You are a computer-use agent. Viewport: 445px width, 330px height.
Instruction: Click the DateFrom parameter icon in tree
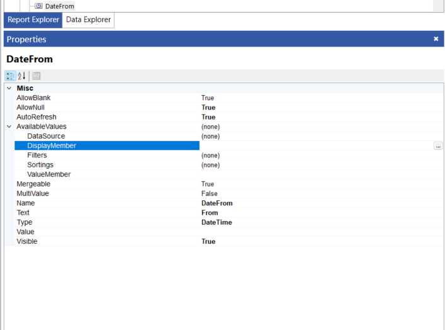[38, 6]
